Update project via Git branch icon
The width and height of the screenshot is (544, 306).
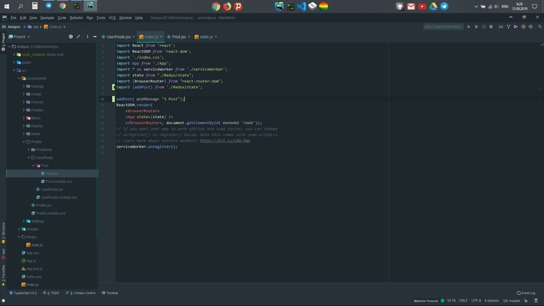click(508, 27)
